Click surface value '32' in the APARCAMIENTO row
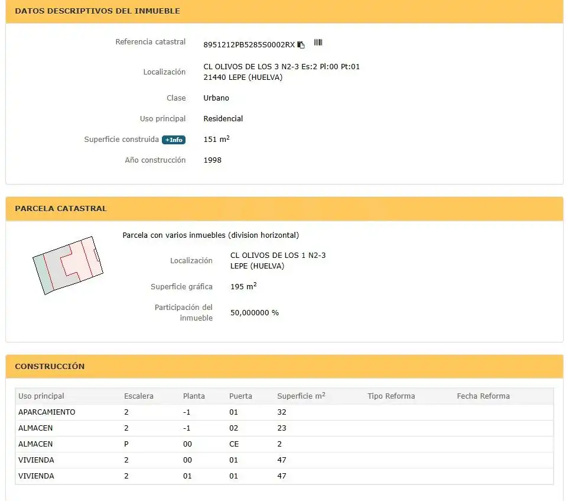 pyautogui.click(x=282, y=412)
